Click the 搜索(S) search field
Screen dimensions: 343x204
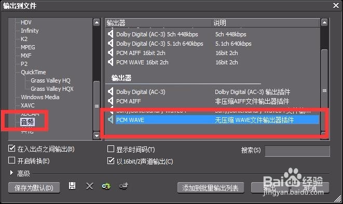point(297,151)
